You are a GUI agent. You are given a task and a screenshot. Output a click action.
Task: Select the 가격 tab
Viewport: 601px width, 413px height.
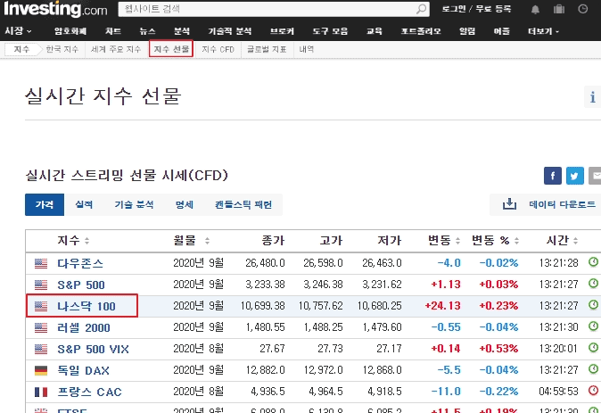[x=45, y=204]
